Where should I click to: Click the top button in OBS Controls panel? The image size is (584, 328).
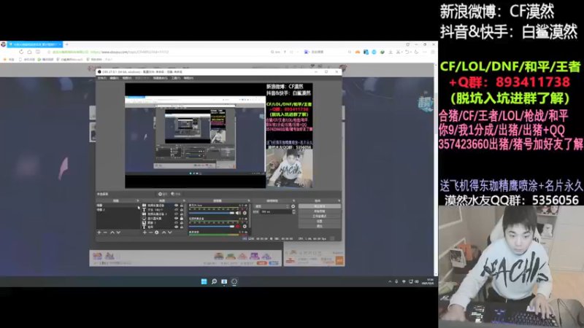[x=320, y=206]
